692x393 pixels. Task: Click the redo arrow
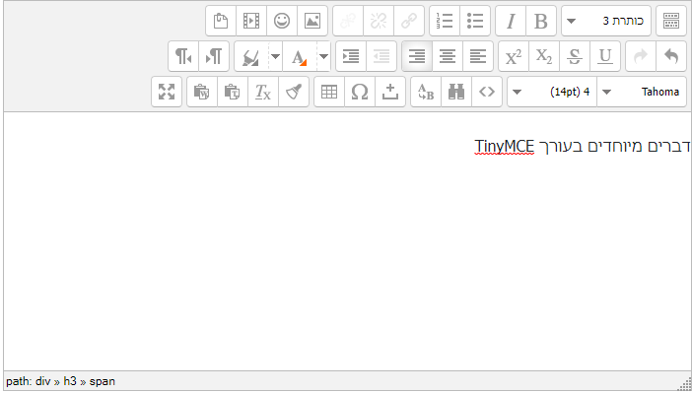pos(641,56)
